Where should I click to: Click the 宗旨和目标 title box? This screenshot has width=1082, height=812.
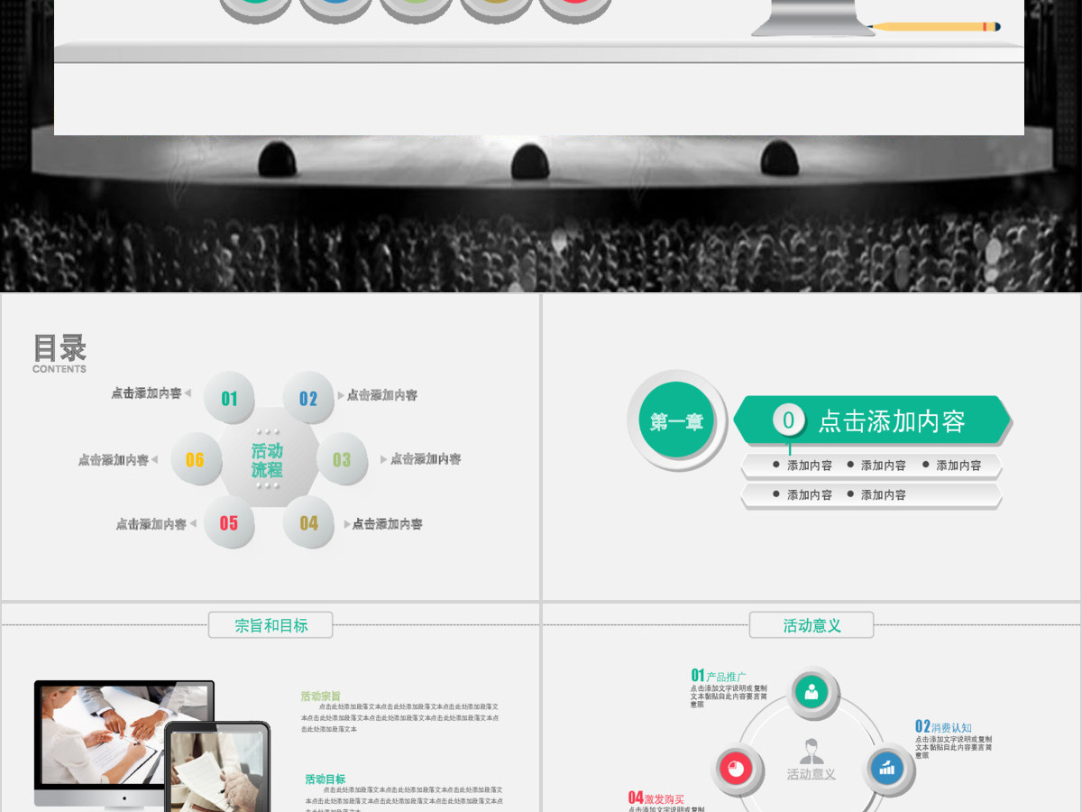pyautogui.click(x=270, y=625)
